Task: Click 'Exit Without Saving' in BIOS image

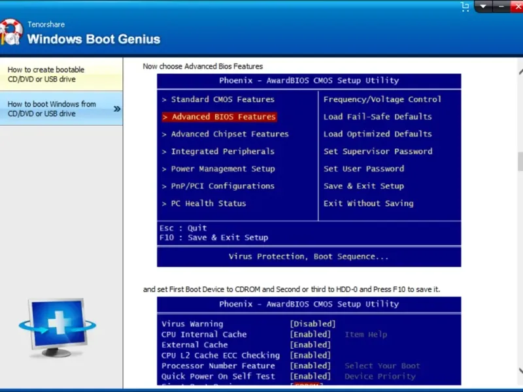Action: pos(368,203)
